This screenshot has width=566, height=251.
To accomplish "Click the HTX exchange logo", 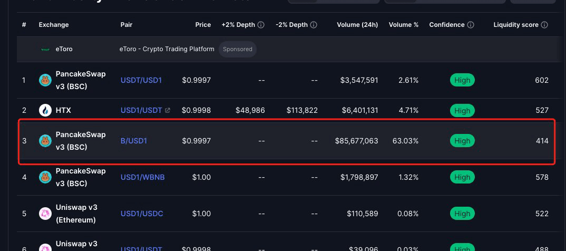I will pos(45,110).
